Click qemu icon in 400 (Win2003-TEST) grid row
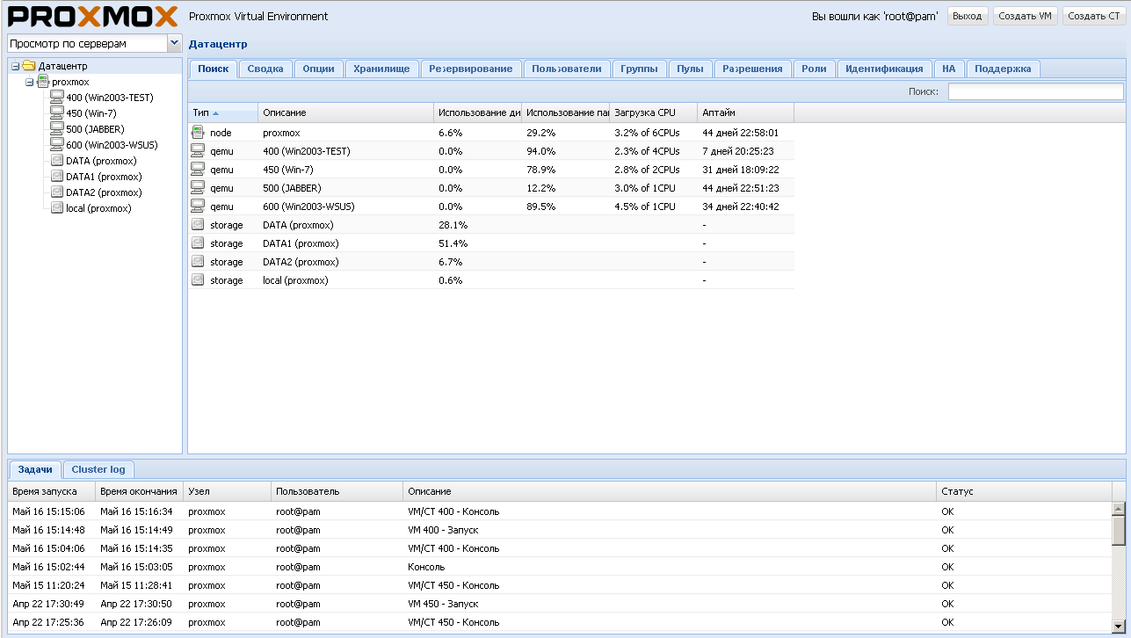Screen dimensions: 1131x638 point(198,150)
